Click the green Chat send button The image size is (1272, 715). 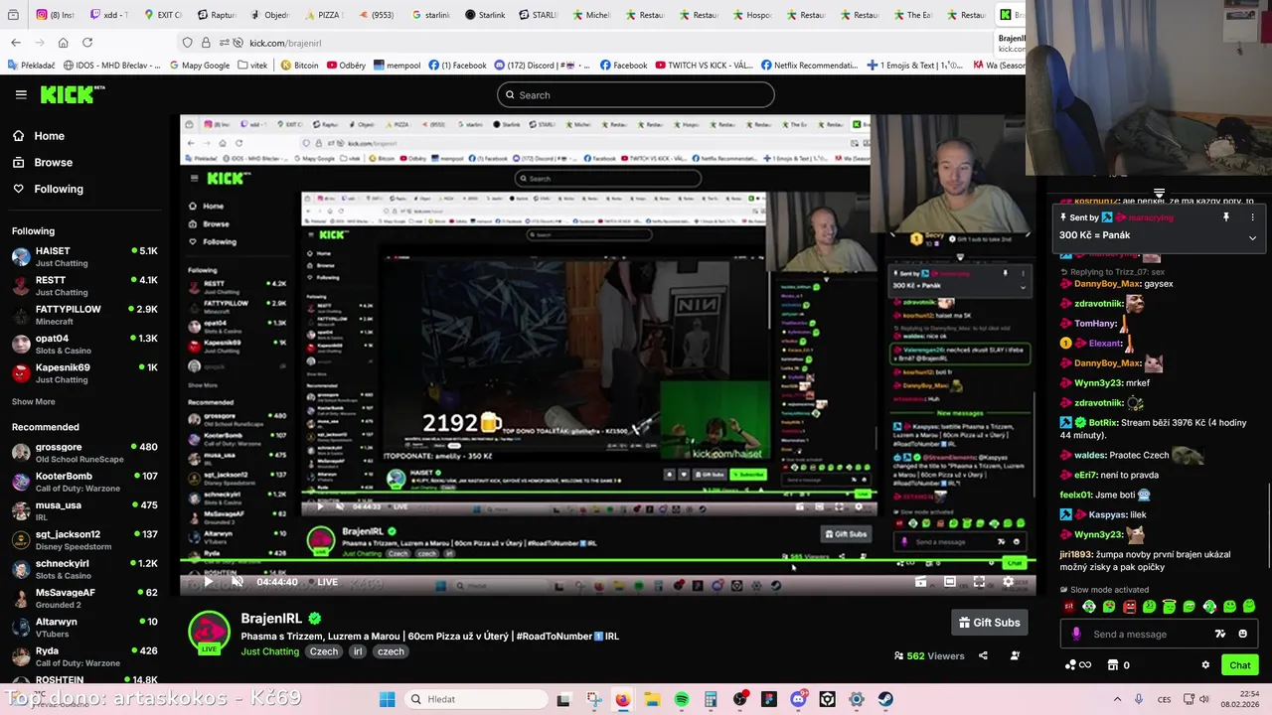click(x=1240, y=665)
